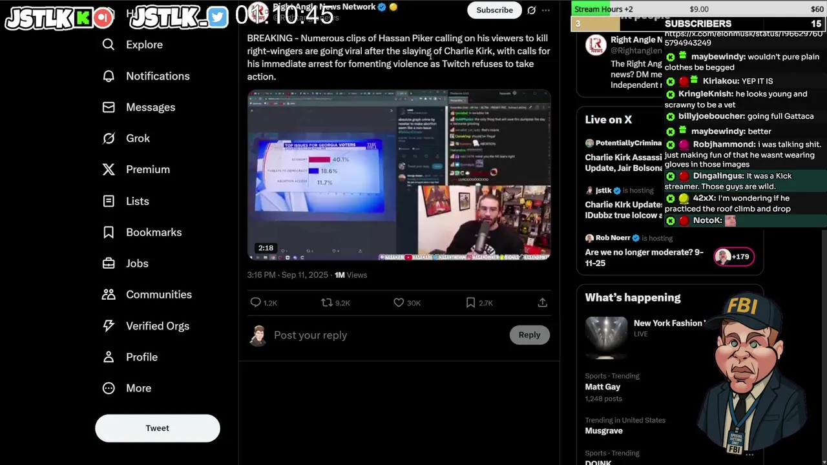Open Bookmarks page link
827x465 pixels.
(x=154, y=232)
